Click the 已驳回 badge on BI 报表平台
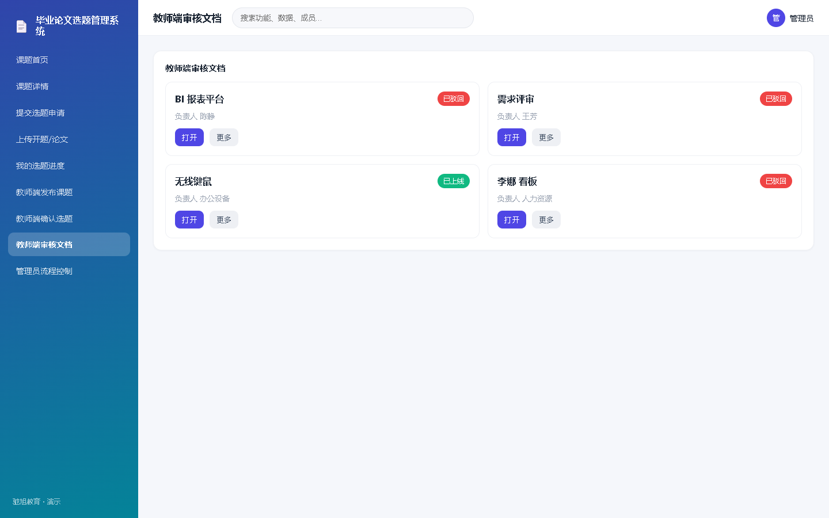 point(454,99)
